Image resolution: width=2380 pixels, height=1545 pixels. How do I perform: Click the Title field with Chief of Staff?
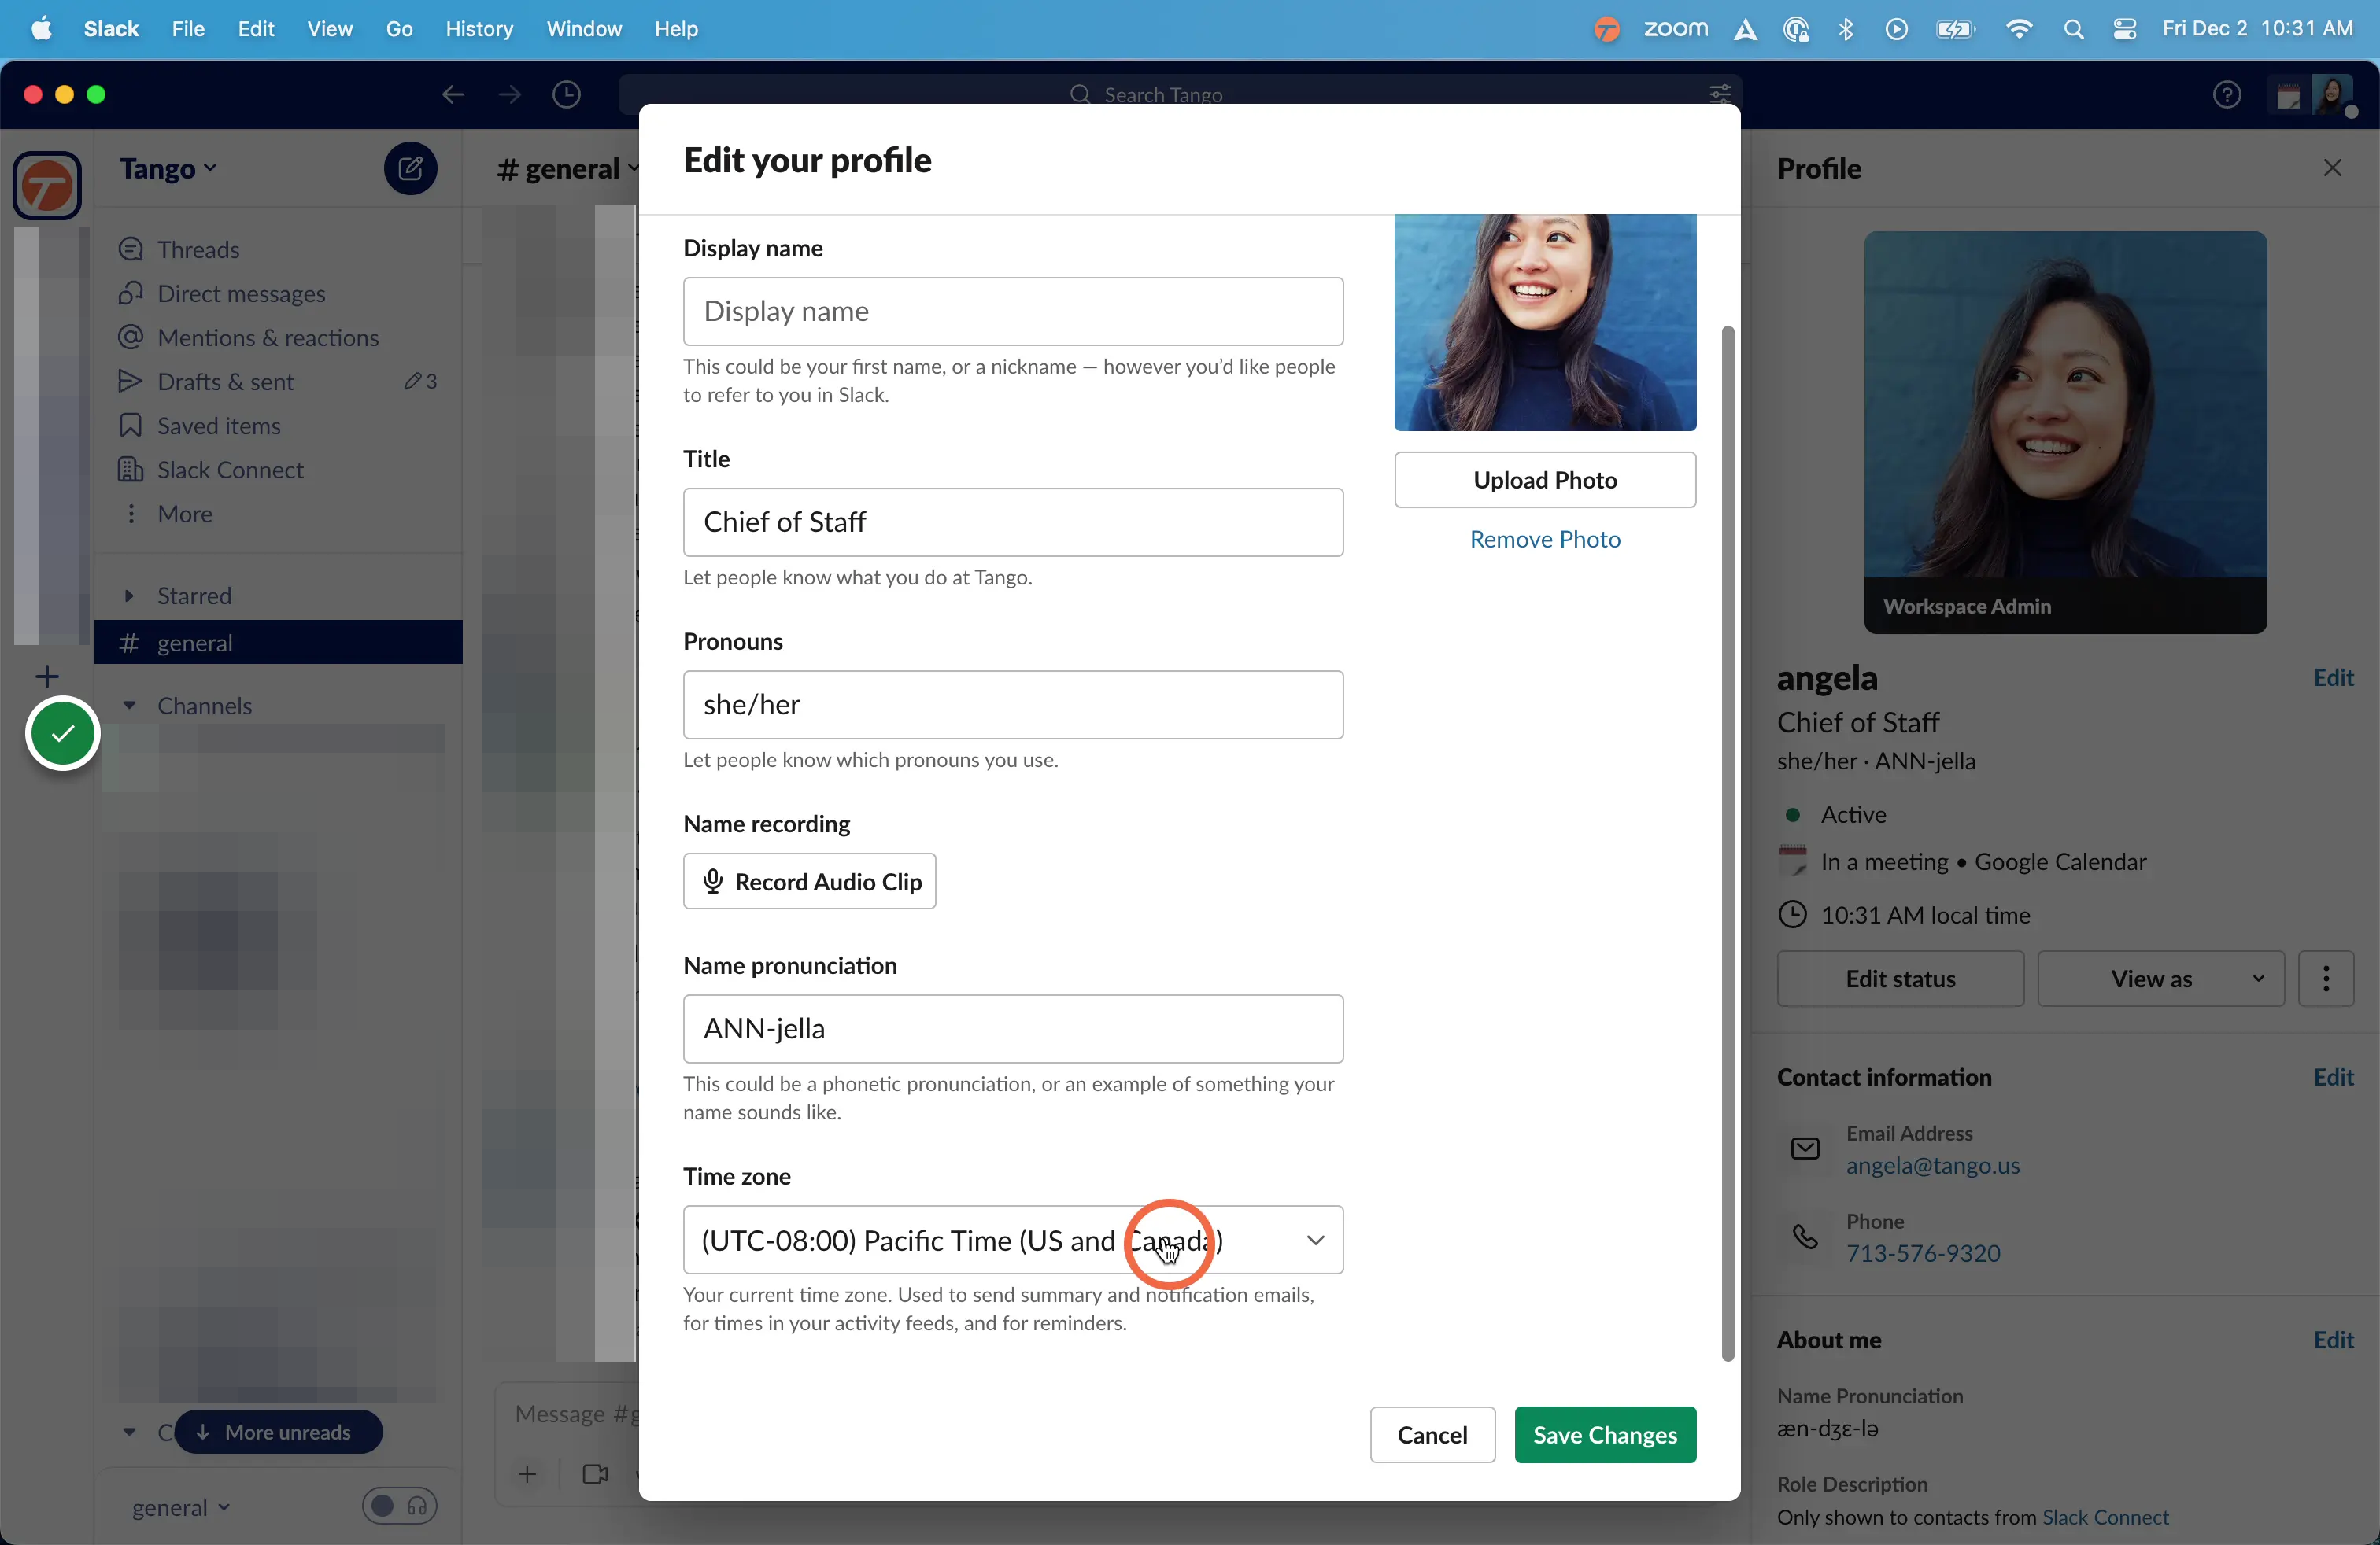pyautogui.click(x=1012, y=522)
